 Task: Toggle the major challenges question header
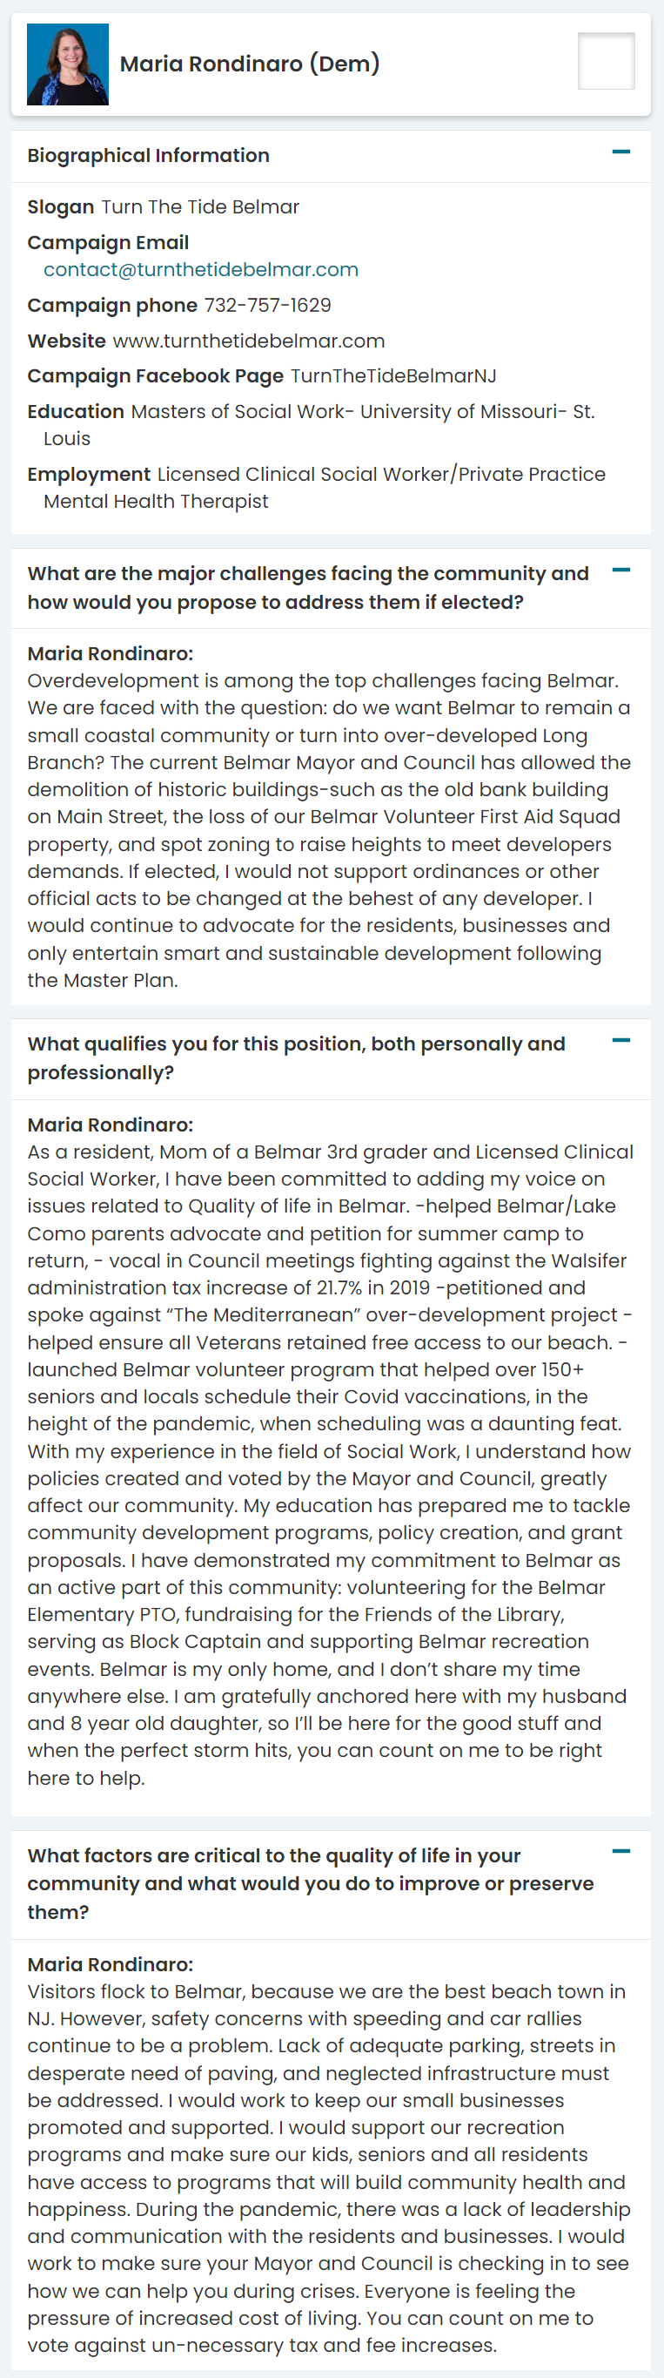click(307, 587)
